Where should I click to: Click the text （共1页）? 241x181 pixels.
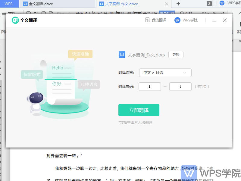click(202, 87)
